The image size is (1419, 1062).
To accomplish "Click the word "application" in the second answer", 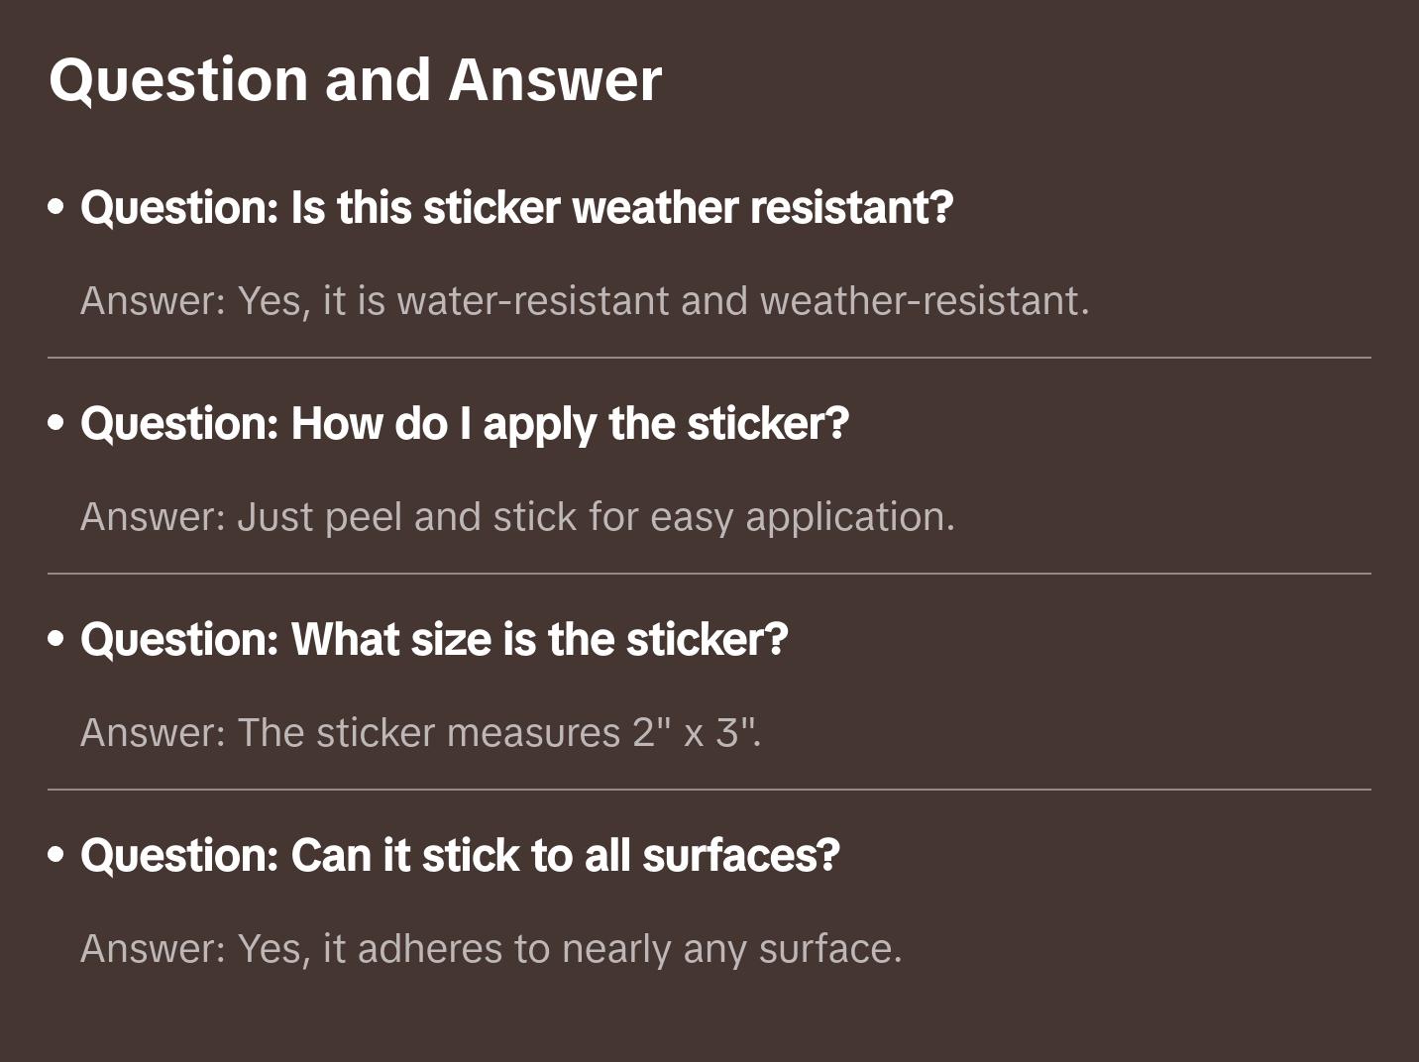I will (x=849, y=517).
